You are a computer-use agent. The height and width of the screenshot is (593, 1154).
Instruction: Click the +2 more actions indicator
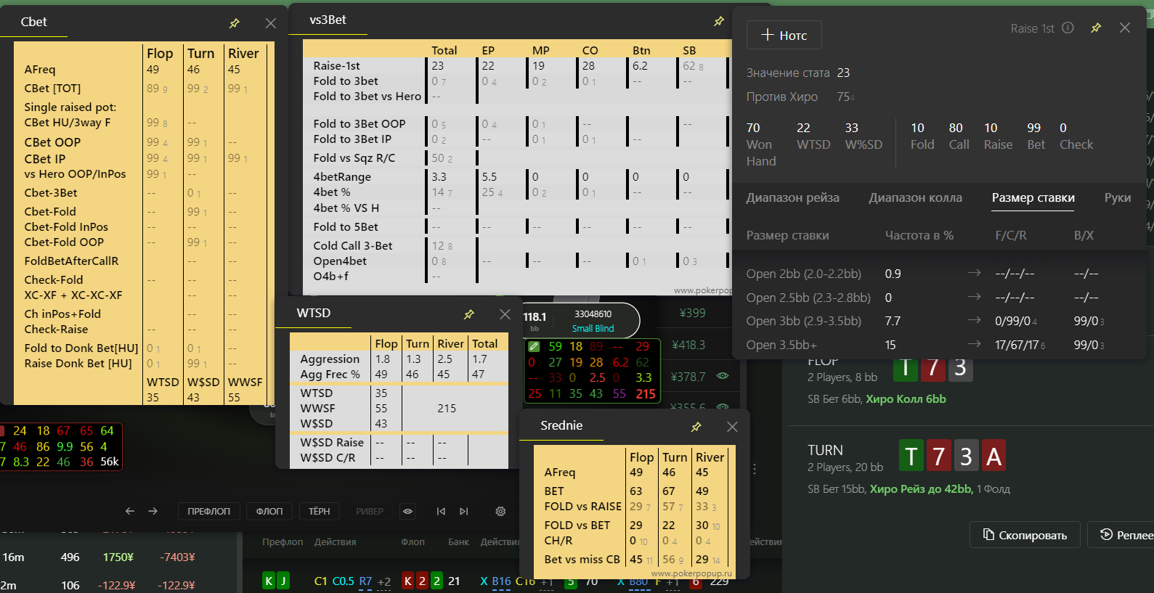pos(384,581)
